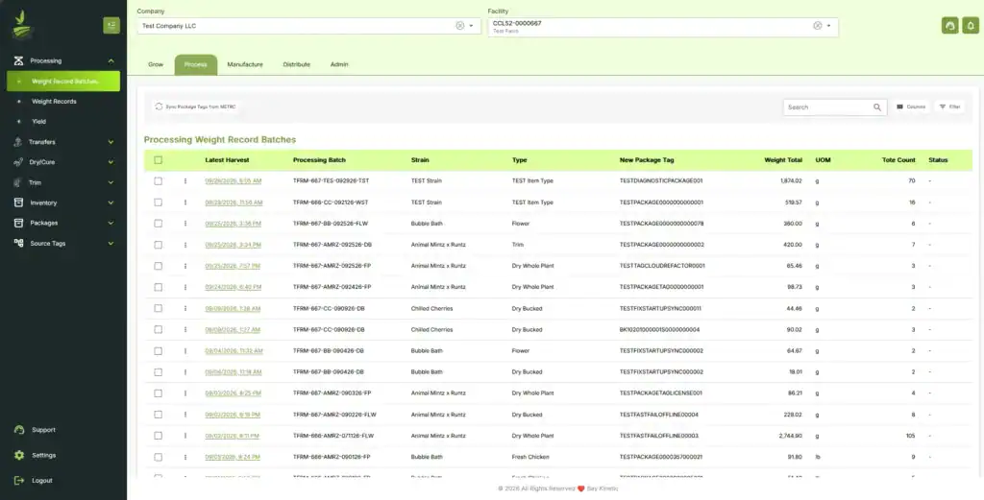Select the Process tab

click(x=196, y=64)
